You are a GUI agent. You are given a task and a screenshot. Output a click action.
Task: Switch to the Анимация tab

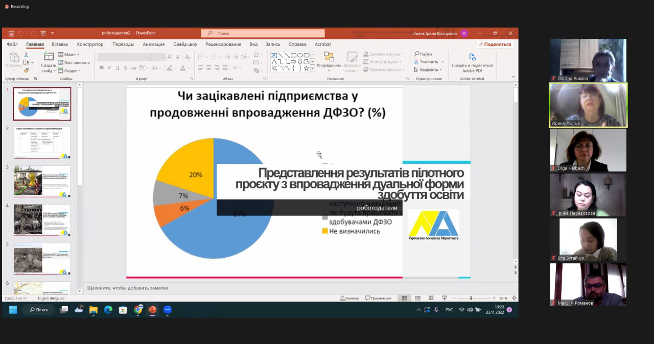(x=154, y=44)
